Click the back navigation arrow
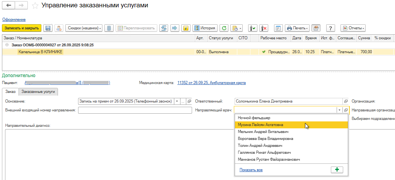 coord(9,6)
